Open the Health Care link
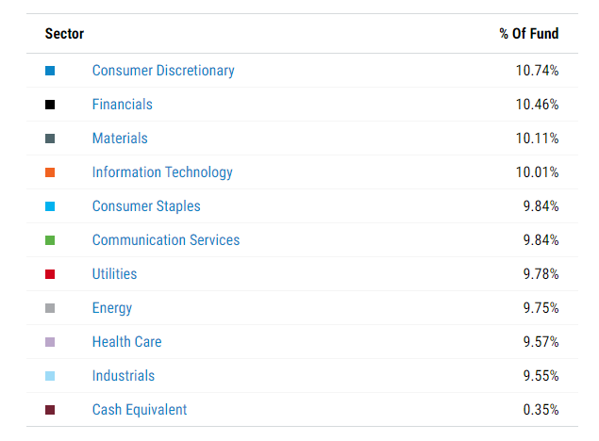 click(x=126, y=342)
